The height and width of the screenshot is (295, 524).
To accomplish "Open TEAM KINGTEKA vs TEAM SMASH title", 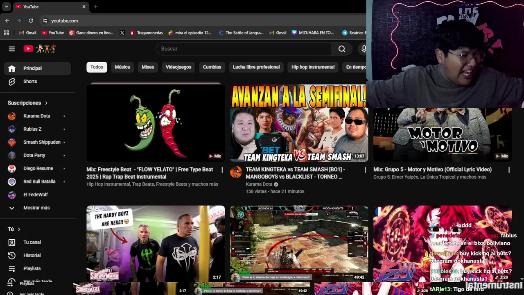I will 295,173.
